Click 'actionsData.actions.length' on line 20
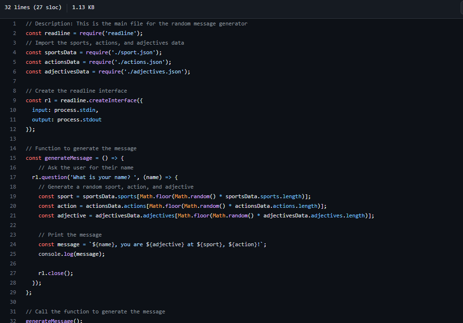 tap(276, 206)
